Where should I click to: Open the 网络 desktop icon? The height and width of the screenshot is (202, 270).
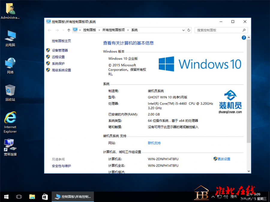pyautogui.click(x=10, y=66)
